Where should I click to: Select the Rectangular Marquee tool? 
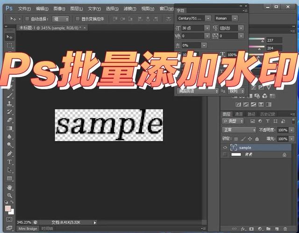pos(9,45)
